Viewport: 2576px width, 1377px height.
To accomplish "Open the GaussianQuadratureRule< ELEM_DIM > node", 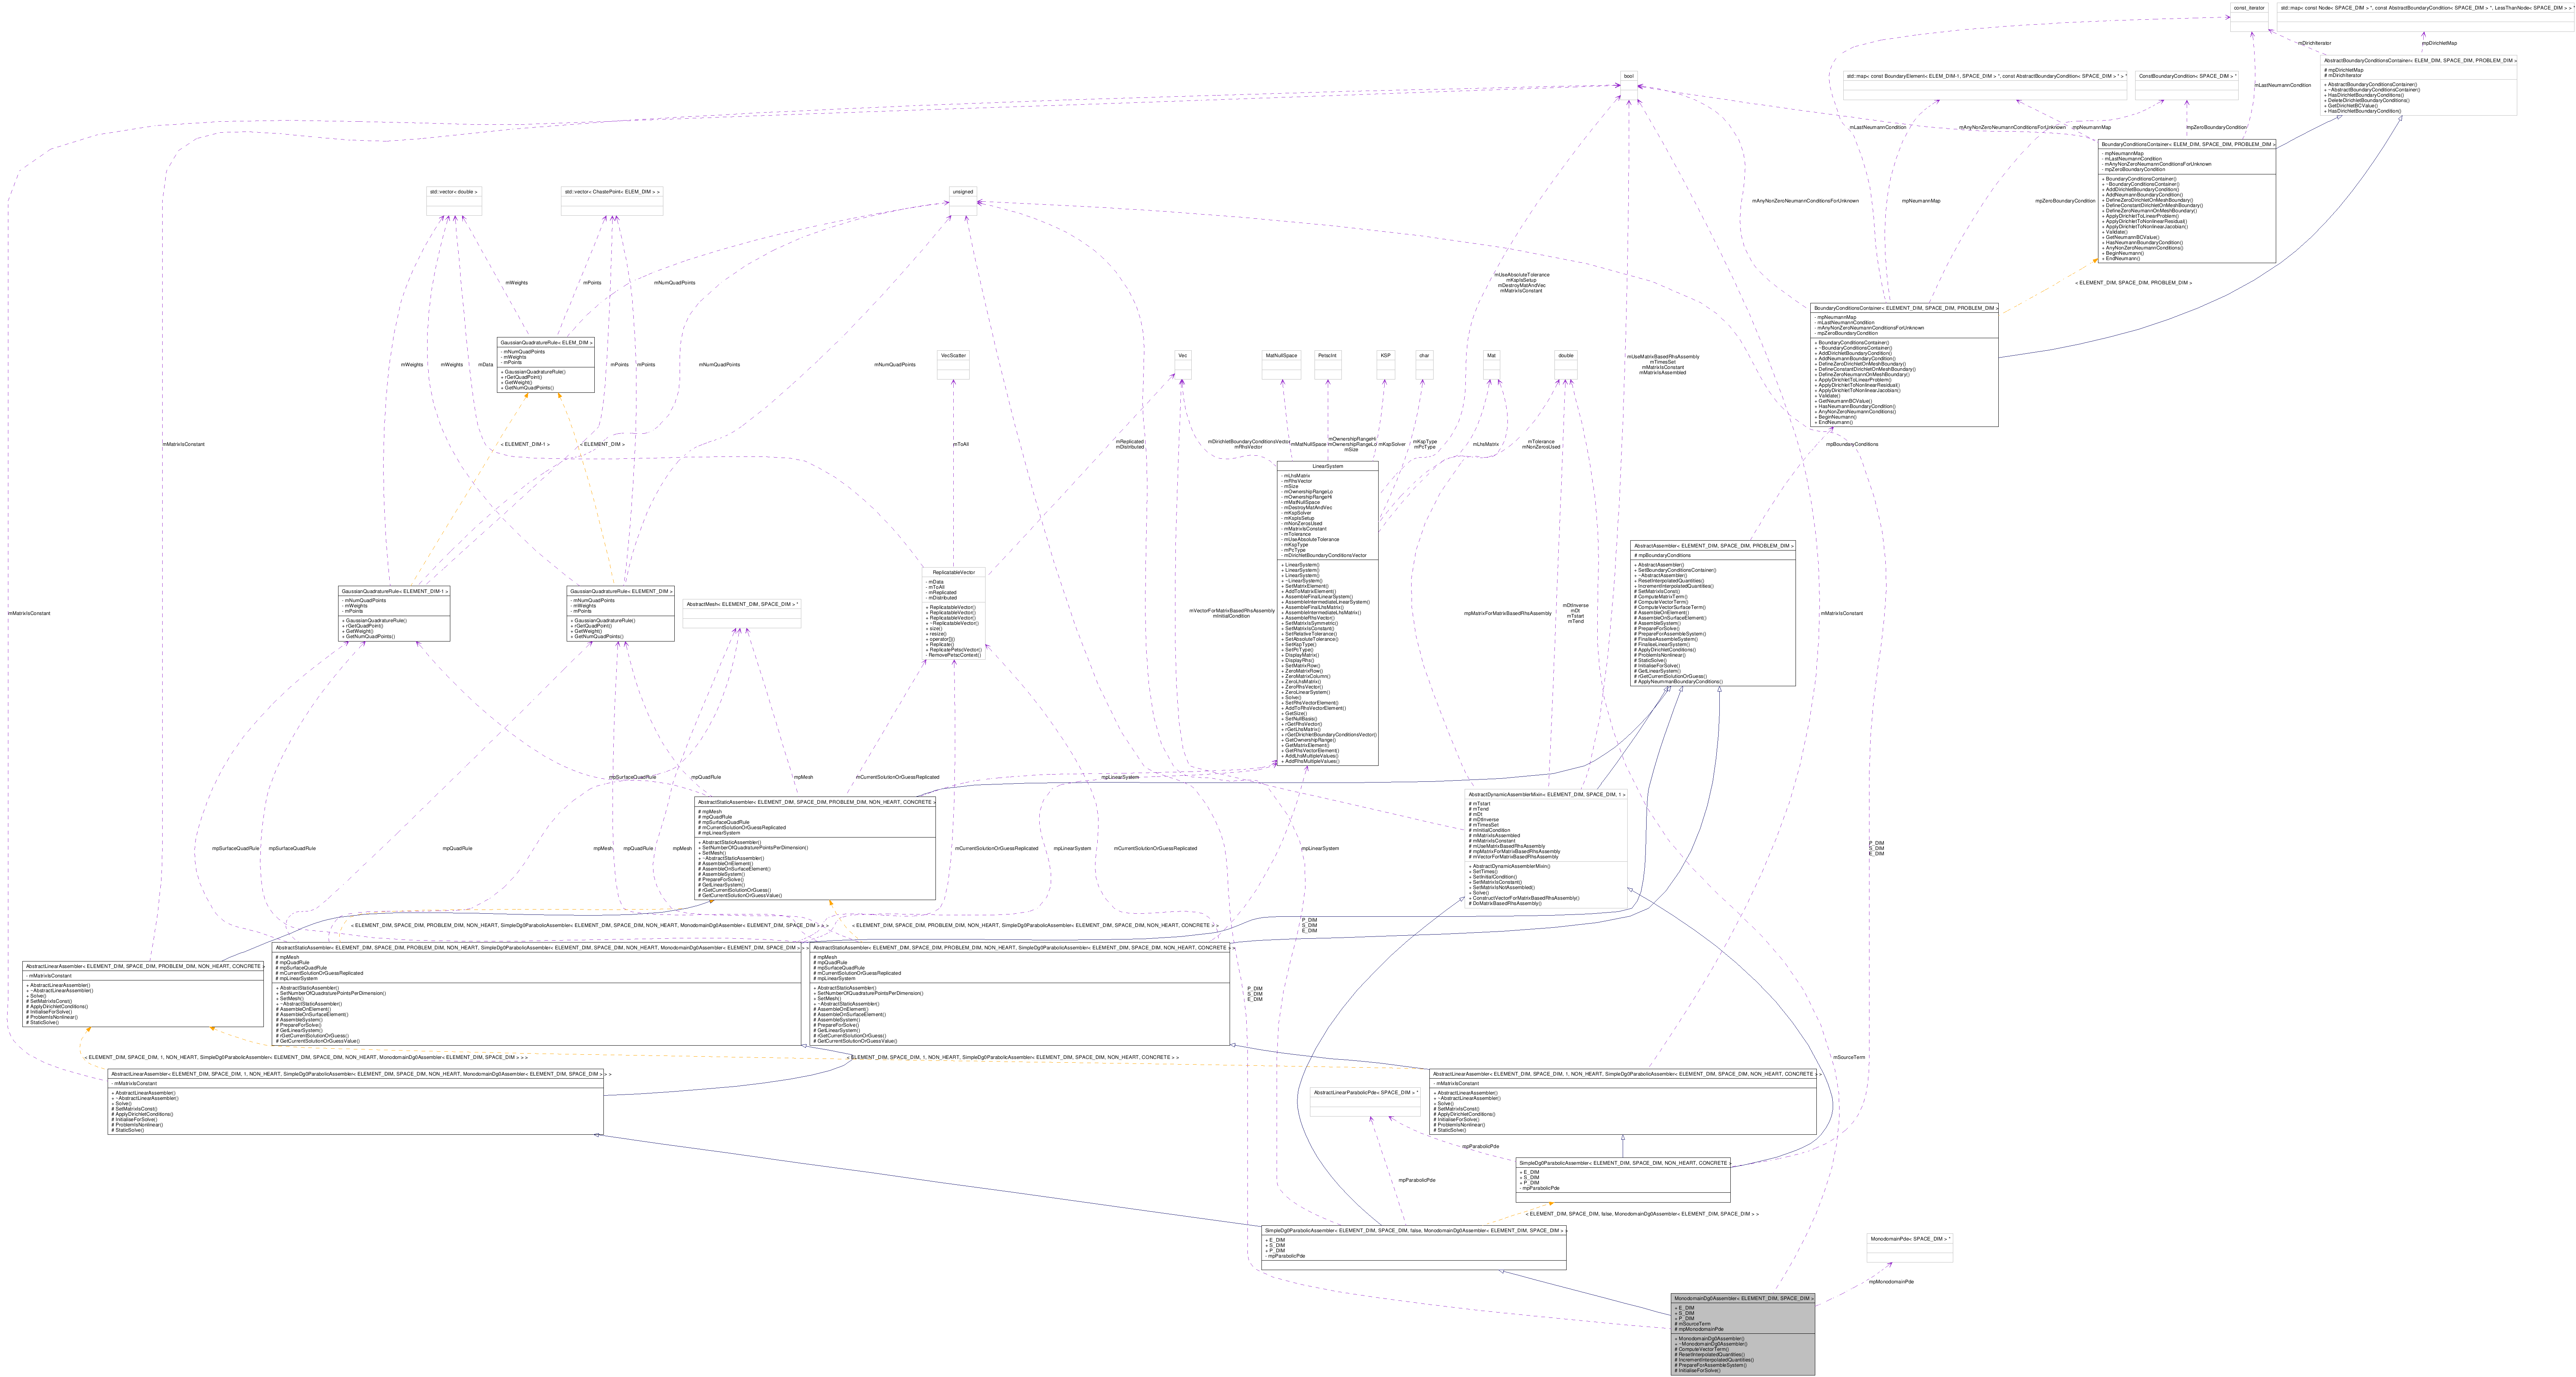I will [x=546, y=365].
